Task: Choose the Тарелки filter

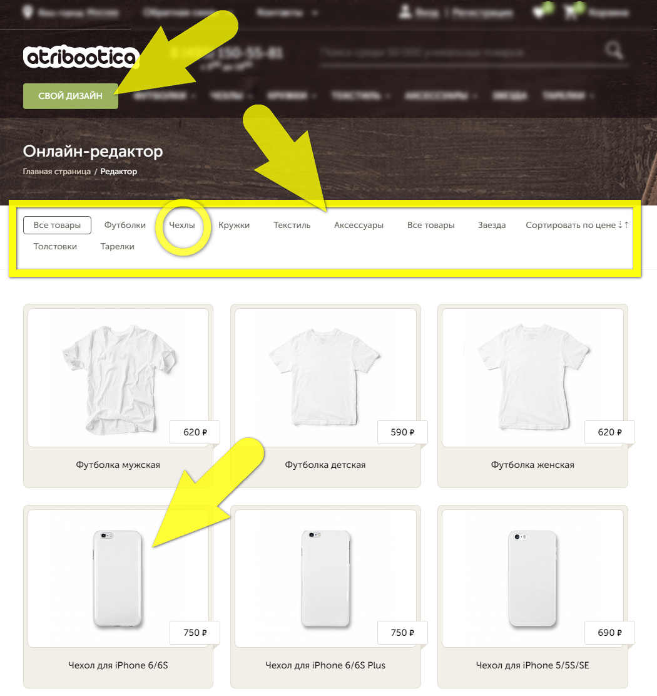Action: [118, 246]
